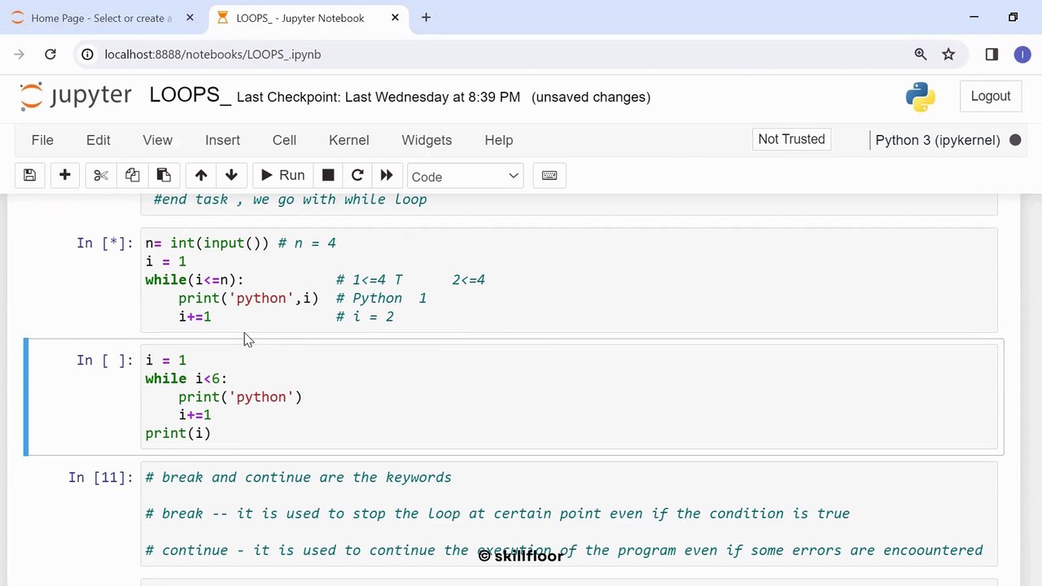This screenshot has width=1042, height=586.
Task: Click the line 'n= int(input())' in running cell
Action: click(241, 243)
